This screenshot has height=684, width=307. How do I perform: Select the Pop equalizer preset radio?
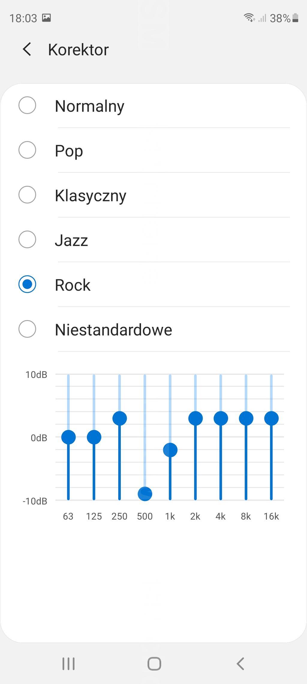(x=27, y=150)
